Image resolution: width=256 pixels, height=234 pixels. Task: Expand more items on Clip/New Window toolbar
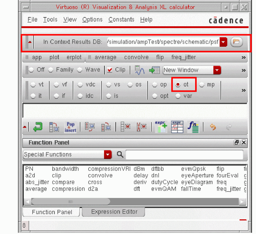pos(244,70)
